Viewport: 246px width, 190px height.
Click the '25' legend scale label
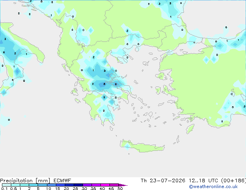(75, 188)
